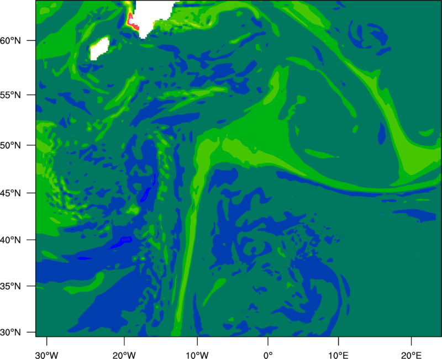The width and height of the screenshot is (442, 359).
Task: Click the 60°N latitude label
Action: [x=10, y=41]
